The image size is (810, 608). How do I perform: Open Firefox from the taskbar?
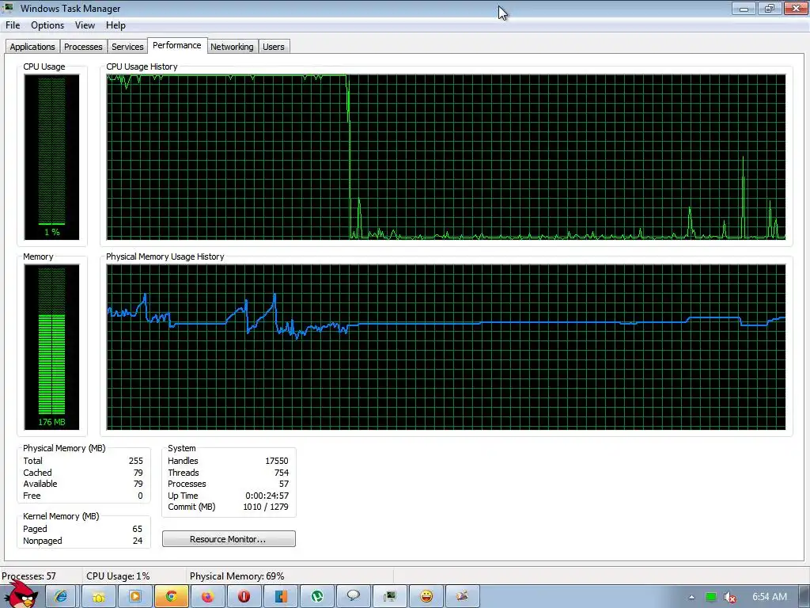208,597
